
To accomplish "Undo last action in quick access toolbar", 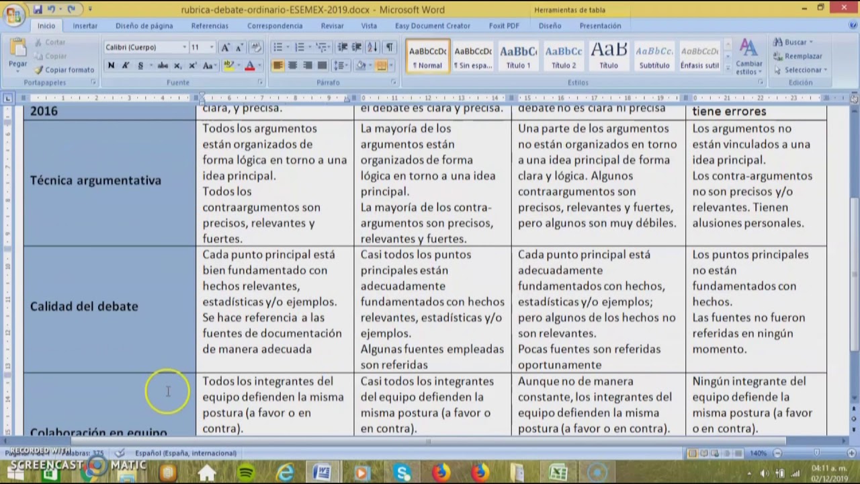I will pos(52,9).
